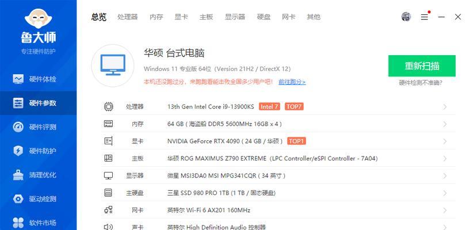Click the 华硕 台式电脑 title

click(174, 53)
